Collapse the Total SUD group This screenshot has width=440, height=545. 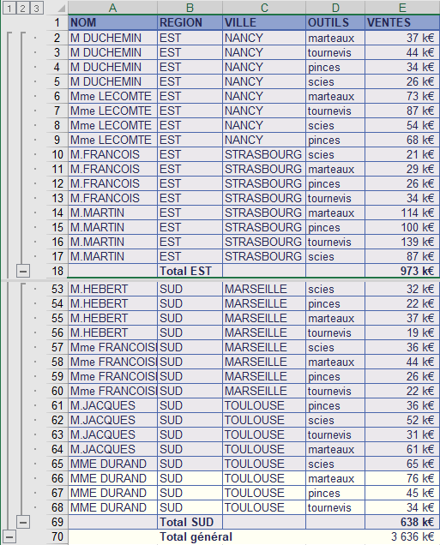pyautogui.click(x=23, y=522)
